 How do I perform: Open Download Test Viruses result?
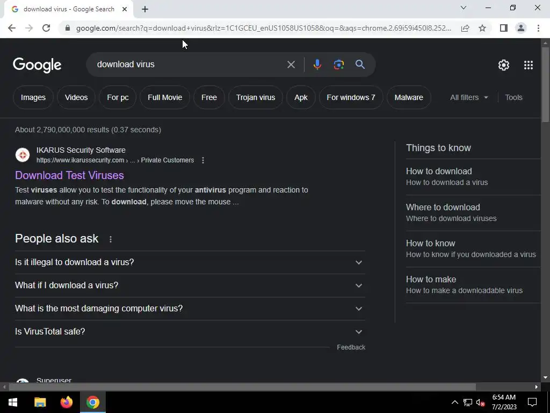[x=69, y=175]
